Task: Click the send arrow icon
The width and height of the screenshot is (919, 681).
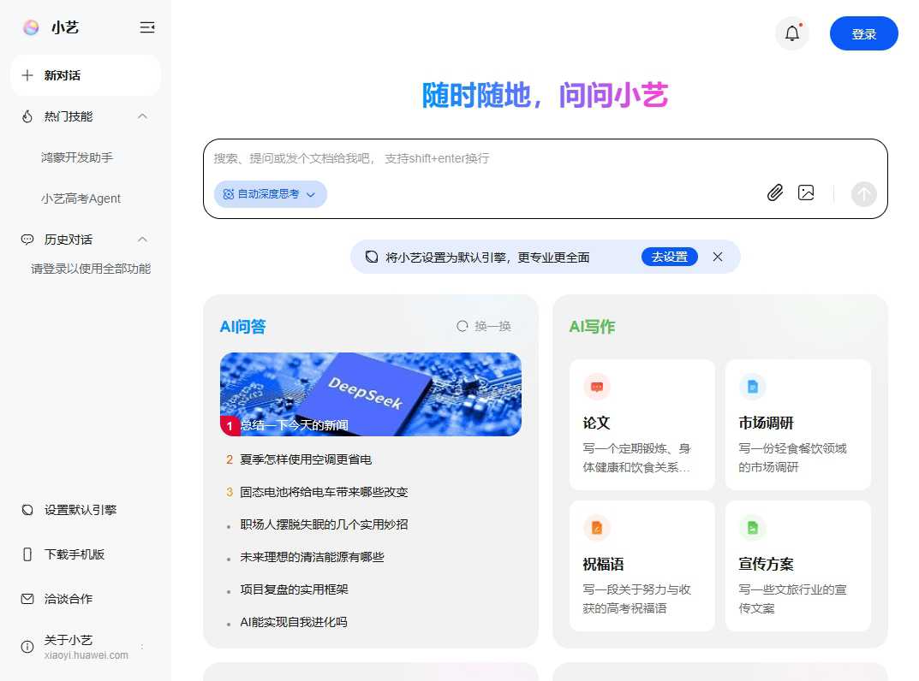Action: pyautogui.click(x=863, y=194)
